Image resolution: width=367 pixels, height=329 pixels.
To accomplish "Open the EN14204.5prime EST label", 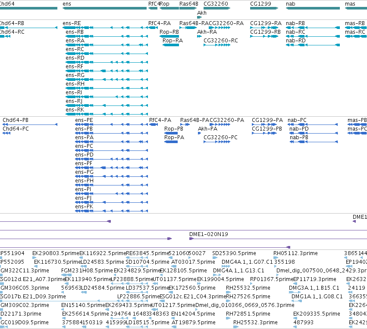I will tap(193, 314).
